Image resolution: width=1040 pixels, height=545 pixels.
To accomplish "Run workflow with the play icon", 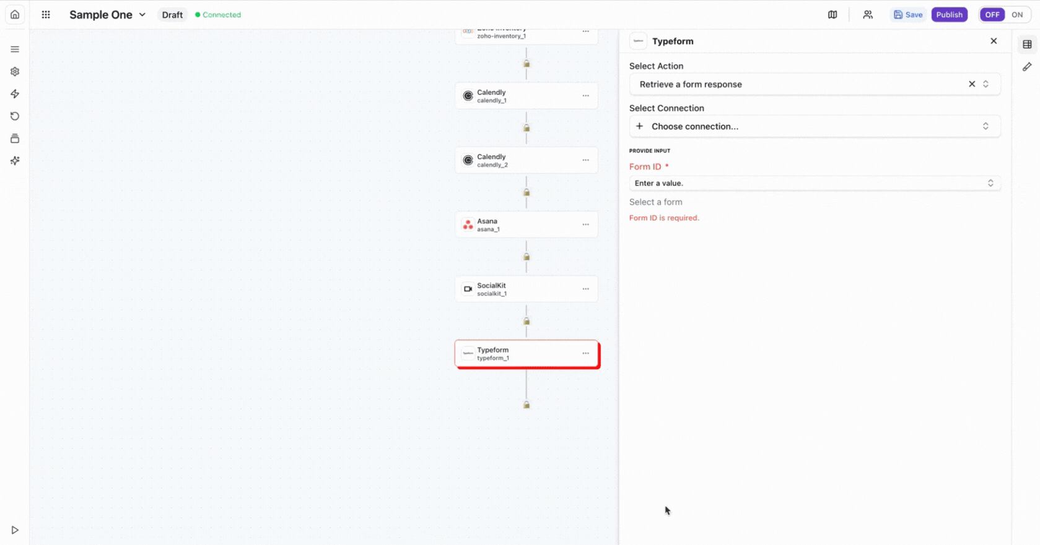I will (x=15, y=530).
